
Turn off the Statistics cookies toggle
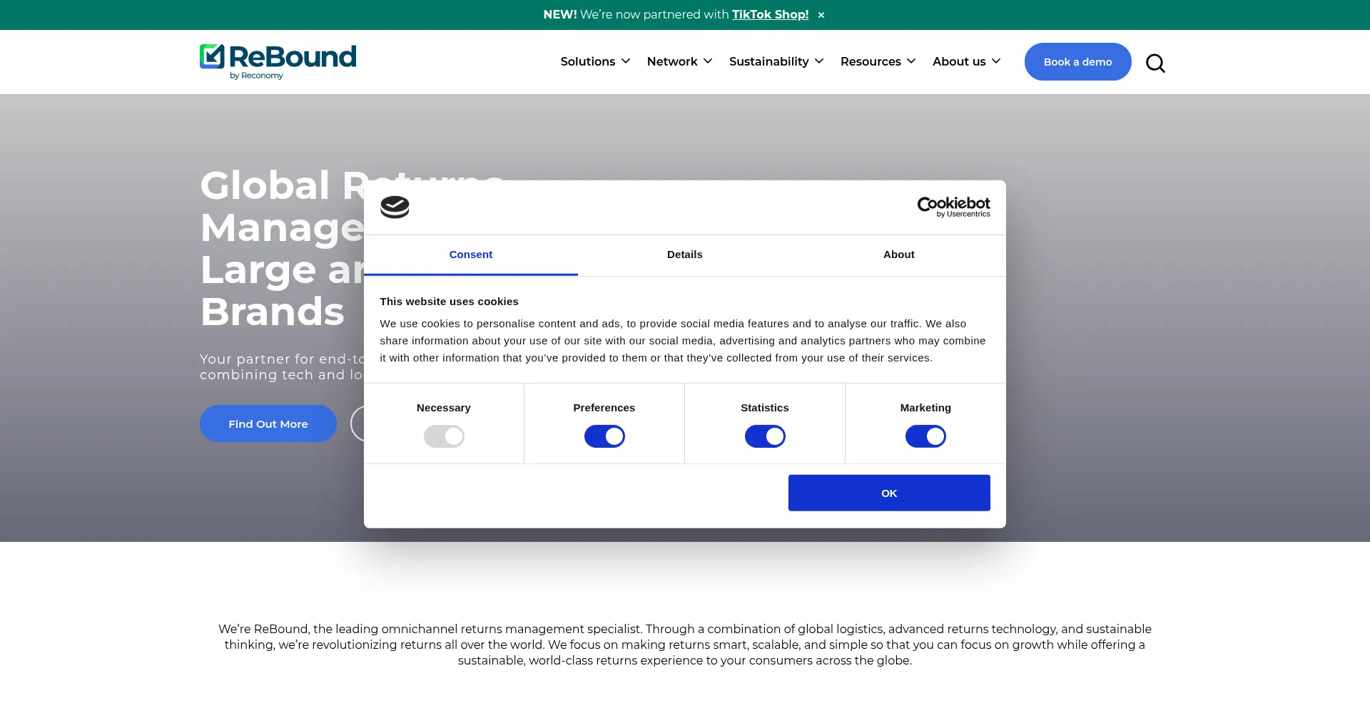tap(765, 436)
